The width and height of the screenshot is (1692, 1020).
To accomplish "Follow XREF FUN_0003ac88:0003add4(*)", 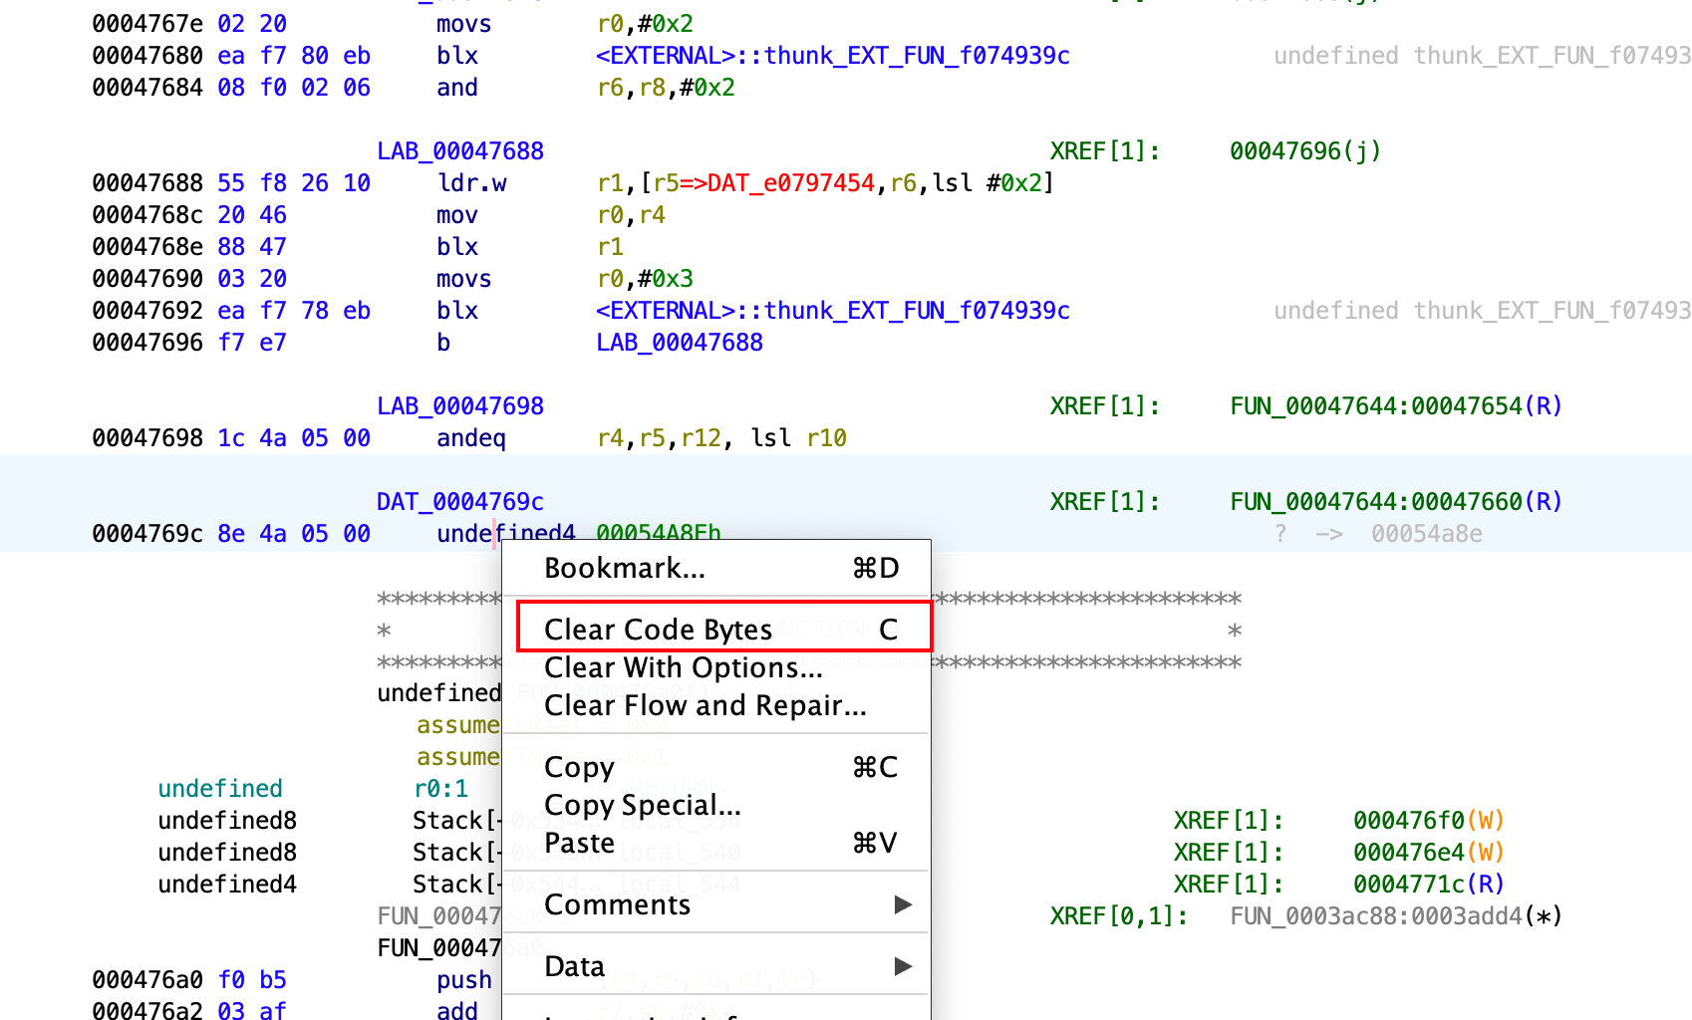I will pyautogui.click(x=1396, y=916).
